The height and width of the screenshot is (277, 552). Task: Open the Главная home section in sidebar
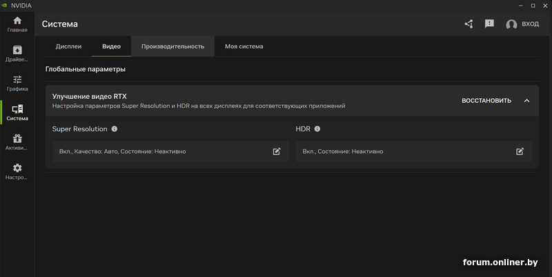click(x=17, y=25)
